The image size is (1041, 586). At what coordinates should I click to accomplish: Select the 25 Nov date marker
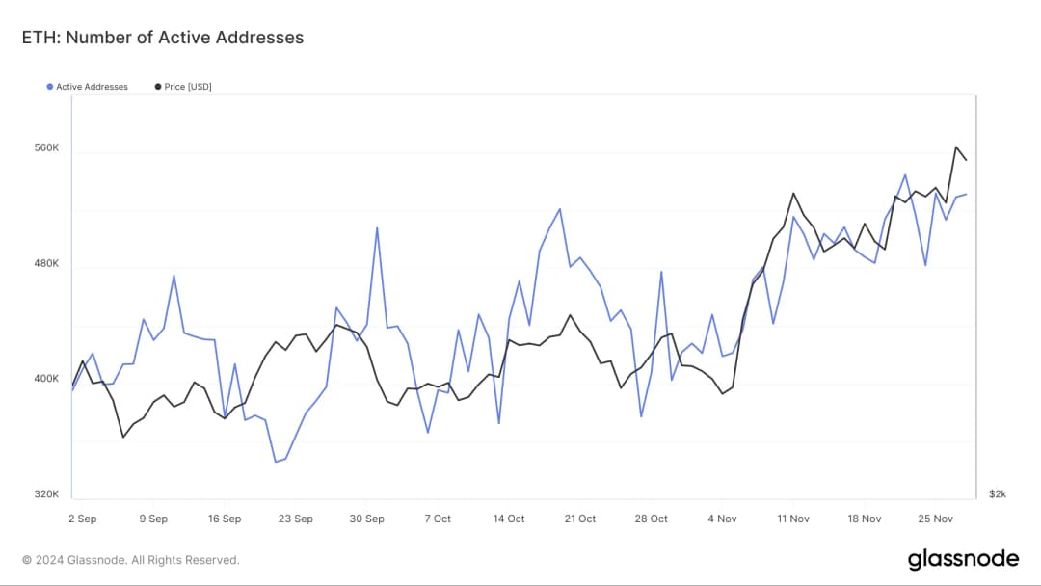pyautogui.click(x=936, y=519)
